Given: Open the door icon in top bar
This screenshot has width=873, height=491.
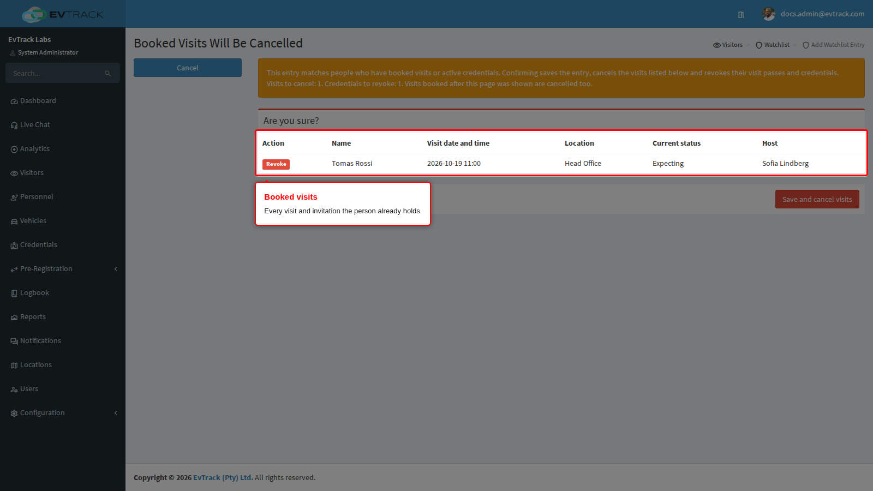Looking at the screenshot, I should pos(741,15).
